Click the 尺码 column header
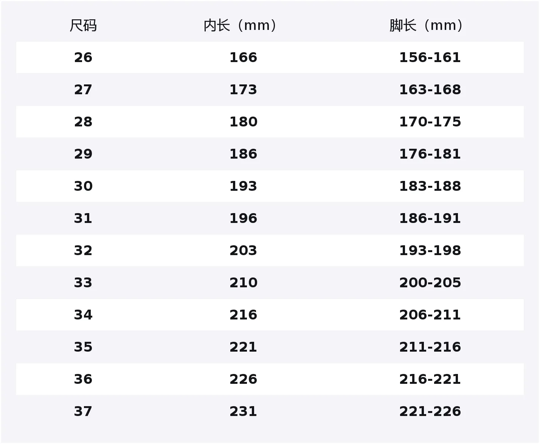Viewport: 540px width, 444px height. [x=83, y=25]
